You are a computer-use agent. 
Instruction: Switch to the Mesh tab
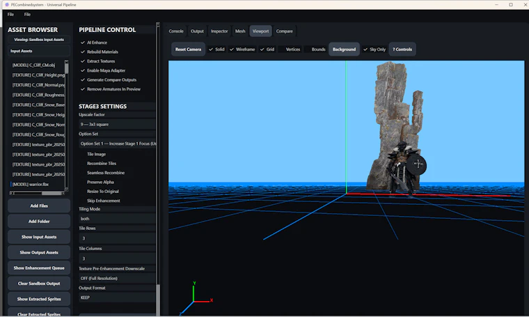point(240,31)
